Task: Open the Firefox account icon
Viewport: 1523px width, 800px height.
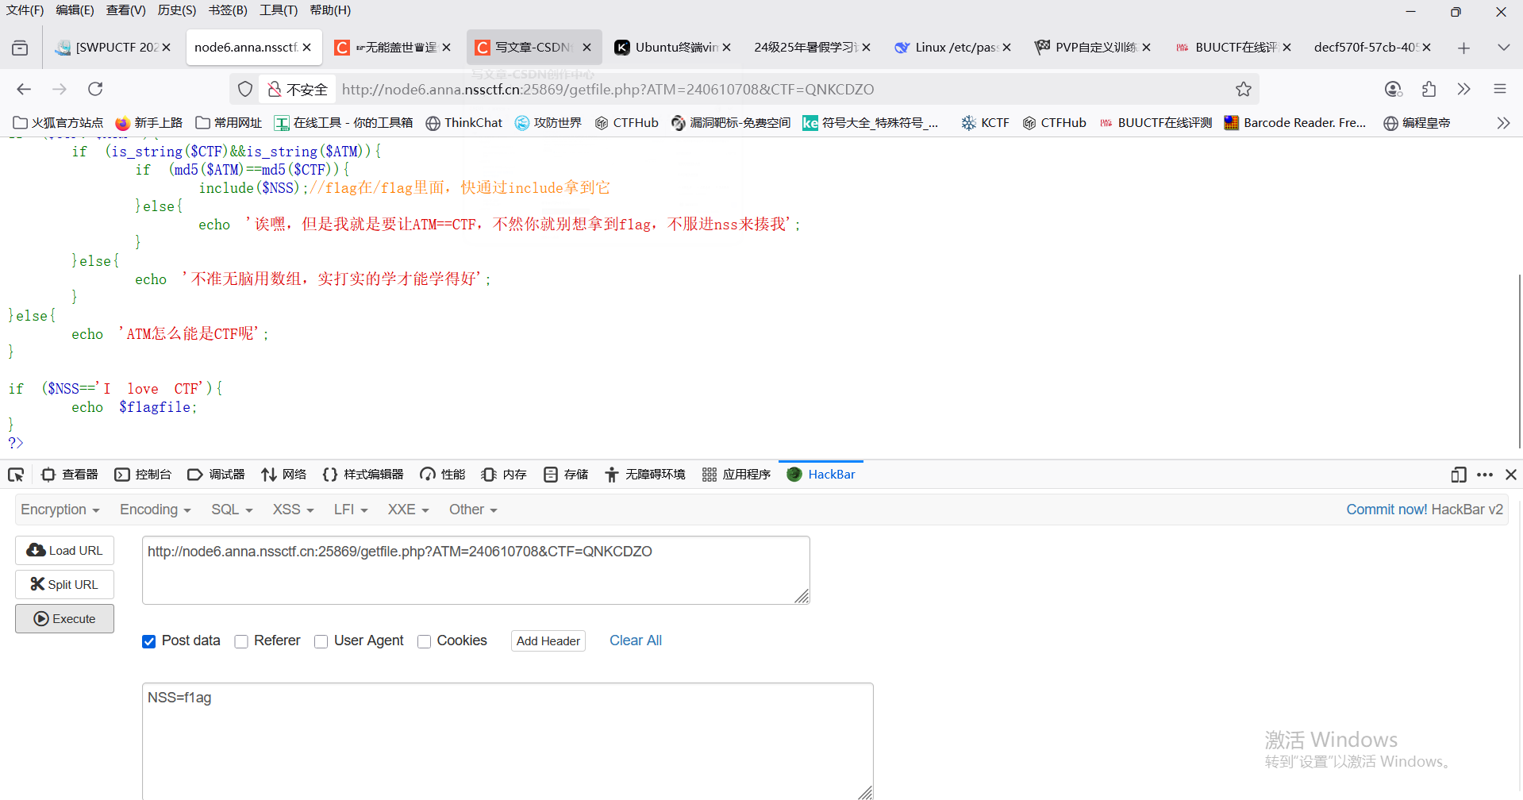Action: 1394,89
